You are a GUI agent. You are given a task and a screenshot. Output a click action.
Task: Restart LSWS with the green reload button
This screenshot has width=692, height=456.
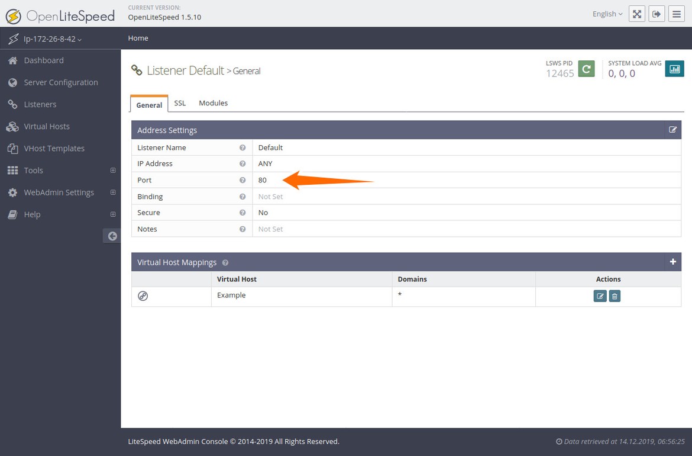tap(586, 69)
